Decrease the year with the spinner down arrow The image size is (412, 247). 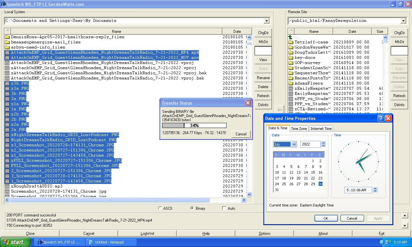coord(323,146)
